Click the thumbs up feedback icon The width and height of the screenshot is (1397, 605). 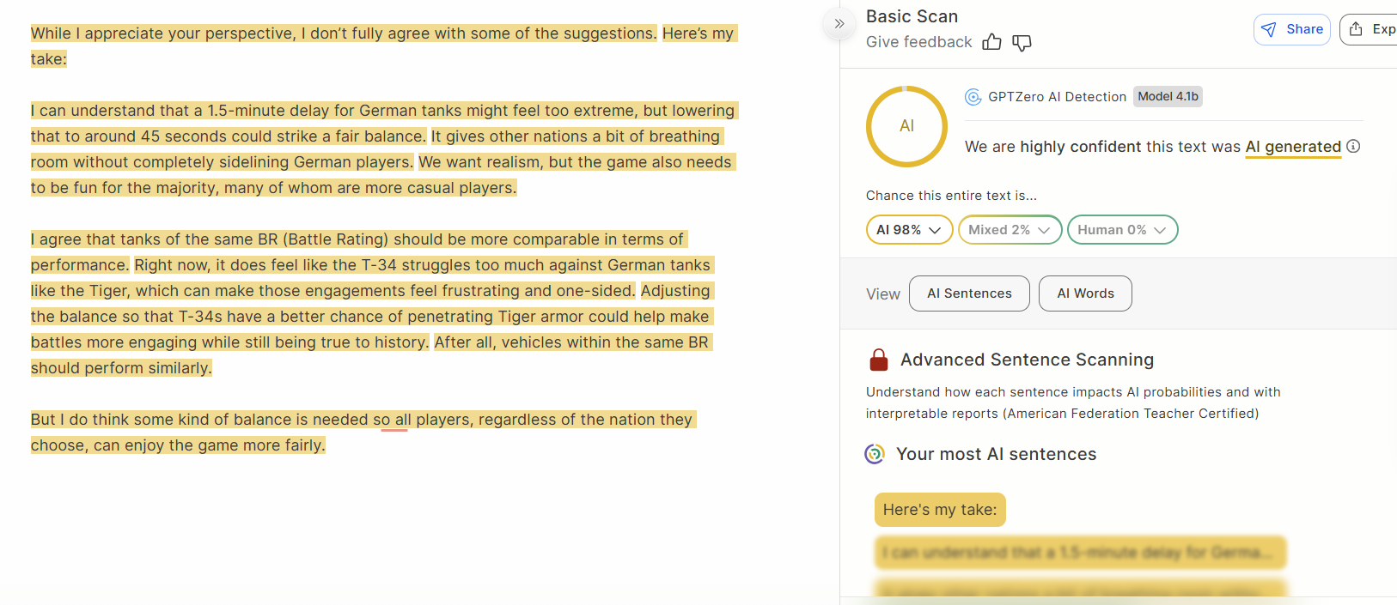pos(991,42)
